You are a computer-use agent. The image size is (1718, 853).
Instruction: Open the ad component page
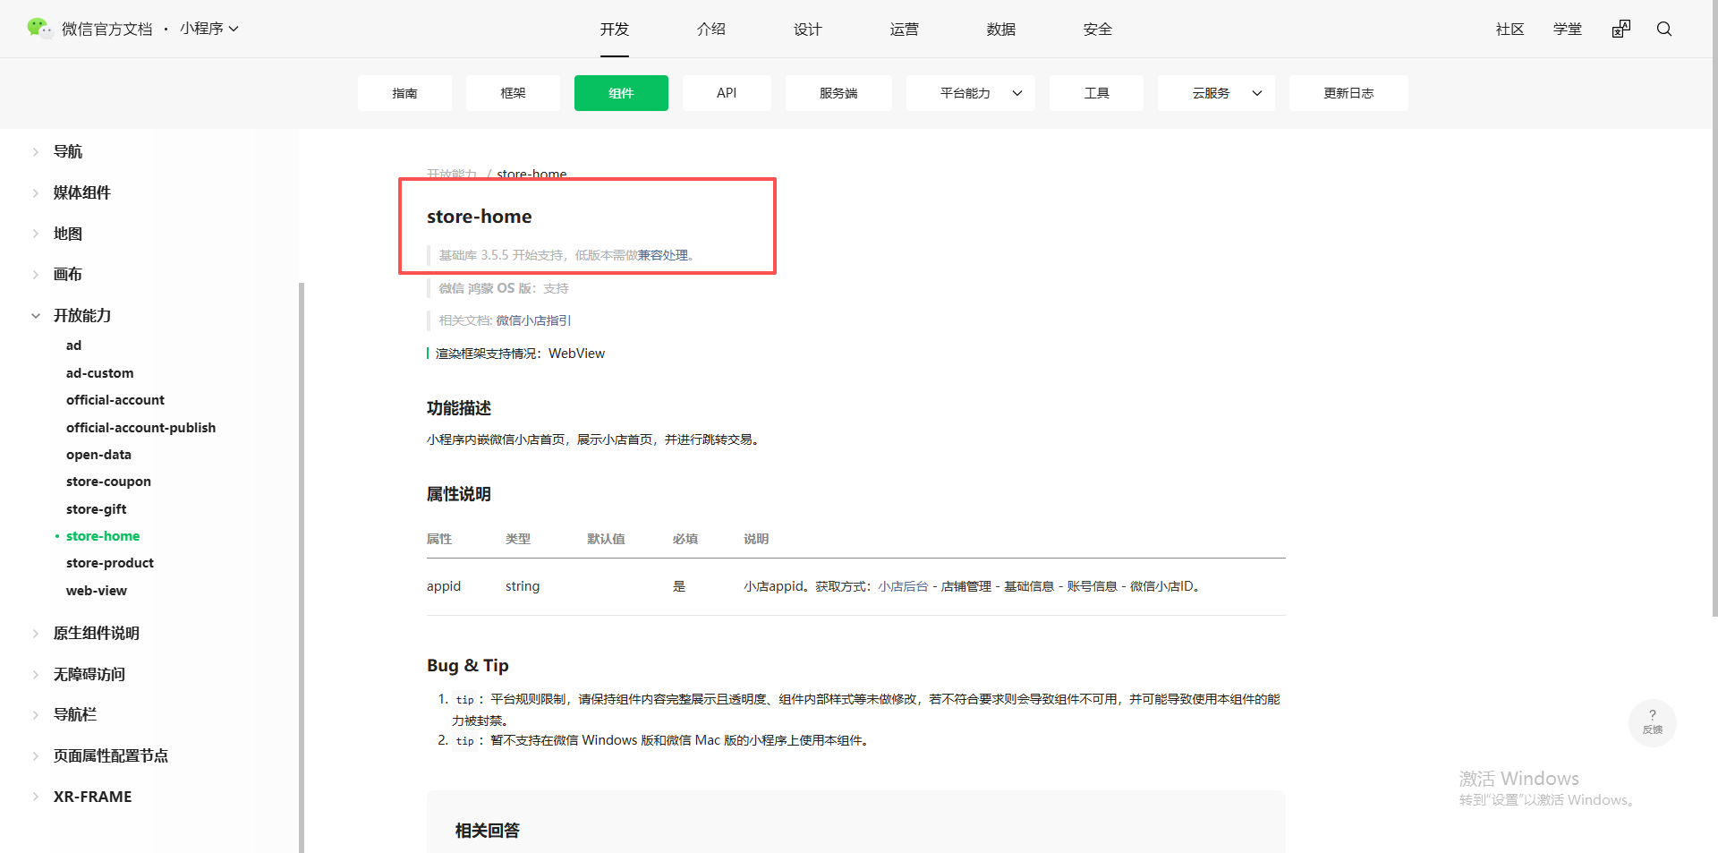[73, 345]
